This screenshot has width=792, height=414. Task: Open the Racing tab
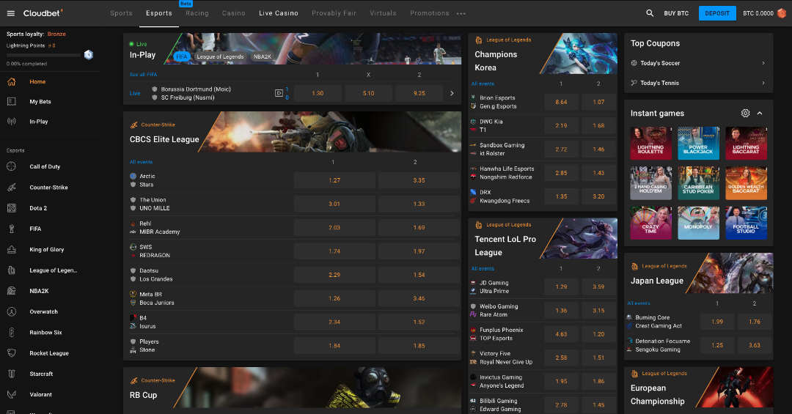click(197, 13)
